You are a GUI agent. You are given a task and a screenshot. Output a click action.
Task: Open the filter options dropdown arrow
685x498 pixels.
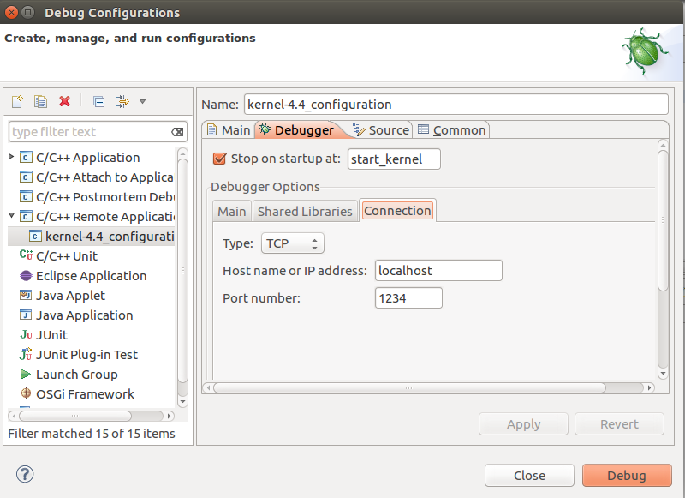[142, 101]
